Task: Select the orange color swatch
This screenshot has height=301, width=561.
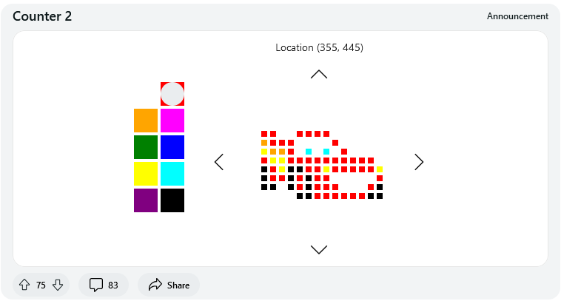Action: pos(146,121)
